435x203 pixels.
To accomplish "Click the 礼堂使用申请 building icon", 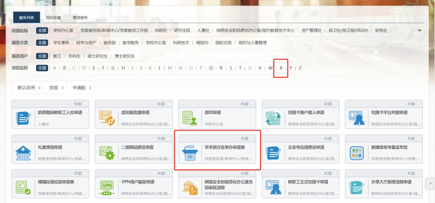I will coord(22,153).
